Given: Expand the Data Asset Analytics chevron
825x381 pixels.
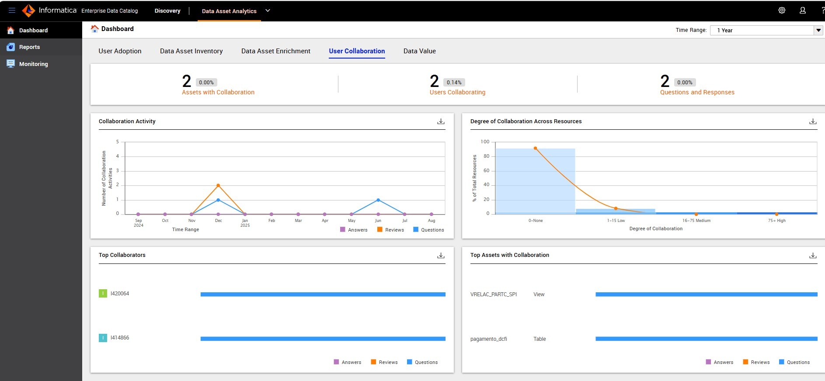Looking at the screenshot, I should (x=268, y=11).
